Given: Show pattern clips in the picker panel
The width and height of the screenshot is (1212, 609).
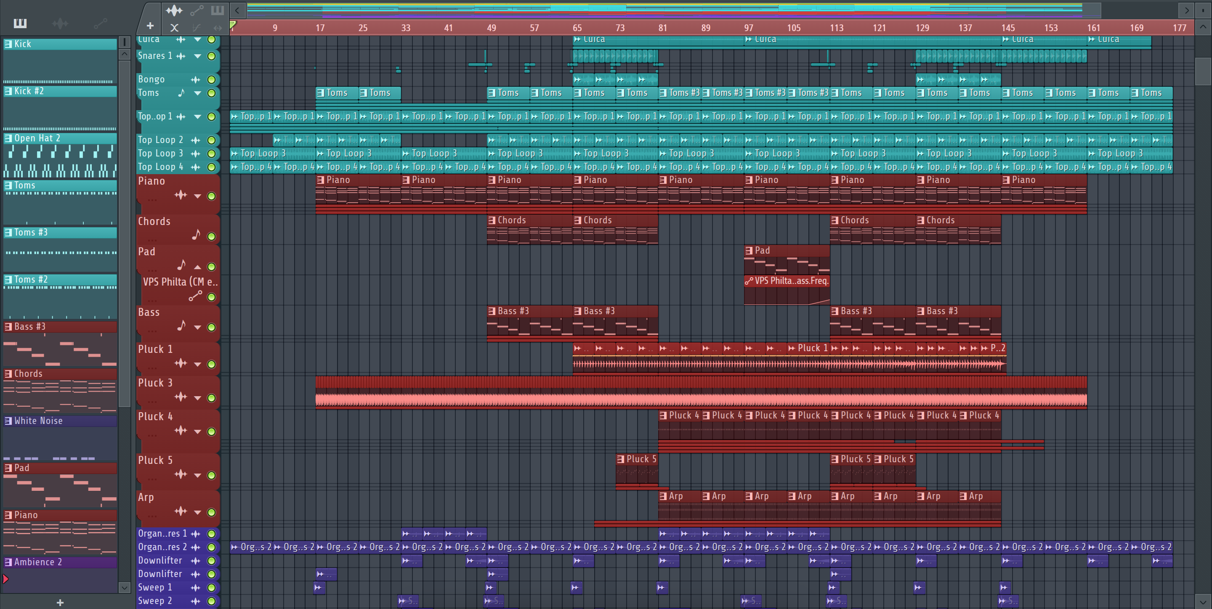Looking at the screenshot, I should pyautogui.click(x=20, y=23).
